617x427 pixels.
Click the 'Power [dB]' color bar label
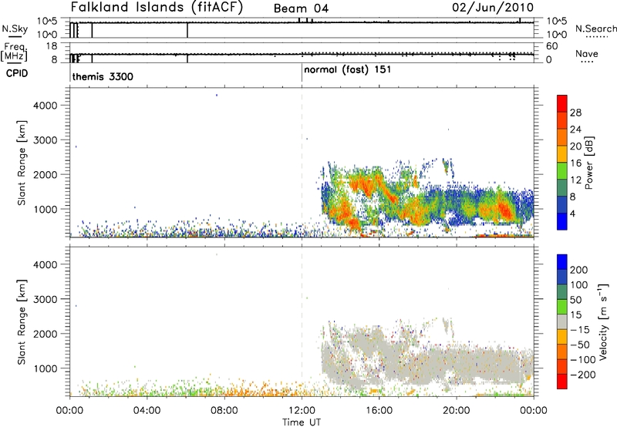point(589,163)
